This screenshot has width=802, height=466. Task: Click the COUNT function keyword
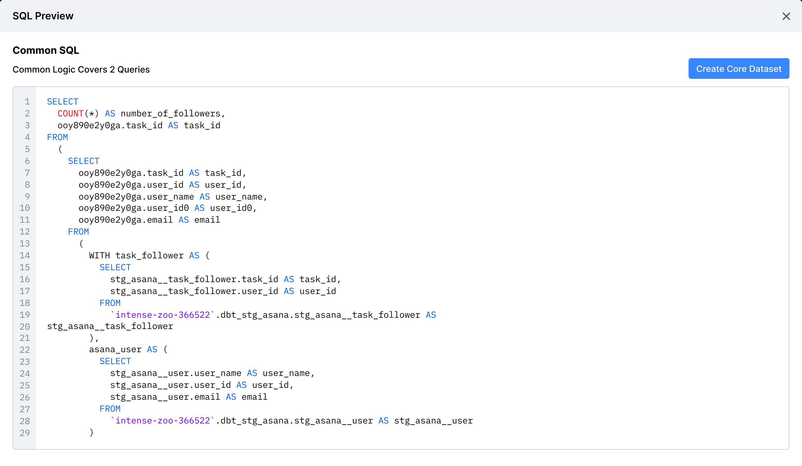click(70, 114)
